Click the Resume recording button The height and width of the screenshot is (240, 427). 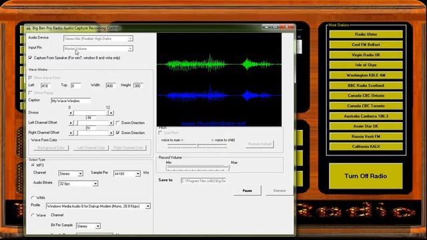click(280, 191)
